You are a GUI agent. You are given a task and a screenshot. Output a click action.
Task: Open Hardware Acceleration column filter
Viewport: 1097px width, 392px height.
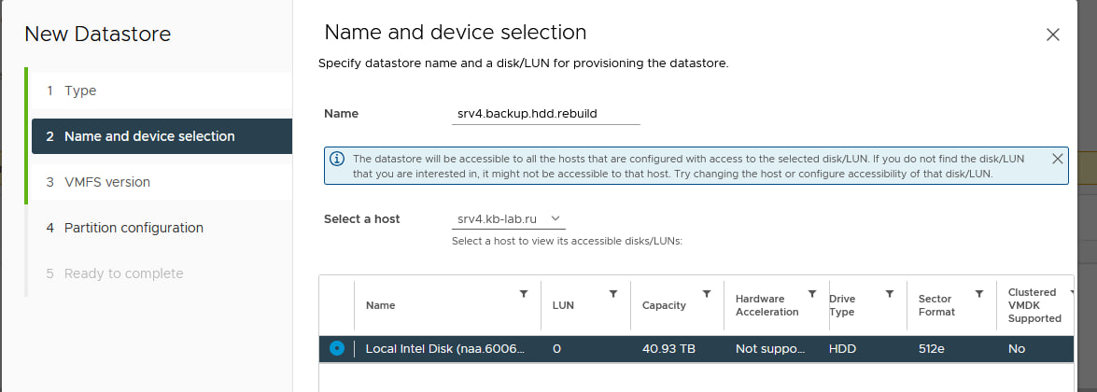click(812, 294)
